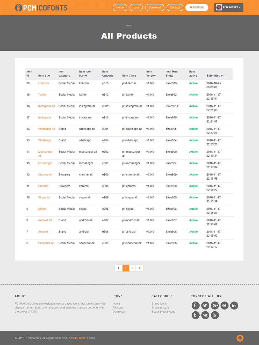Open the RSS feed icon in footer
This screenshot has width=259, height=345.
(x=215, y=315)
